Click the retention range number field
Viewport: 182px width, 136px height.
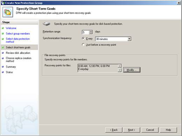pos(85,32)
